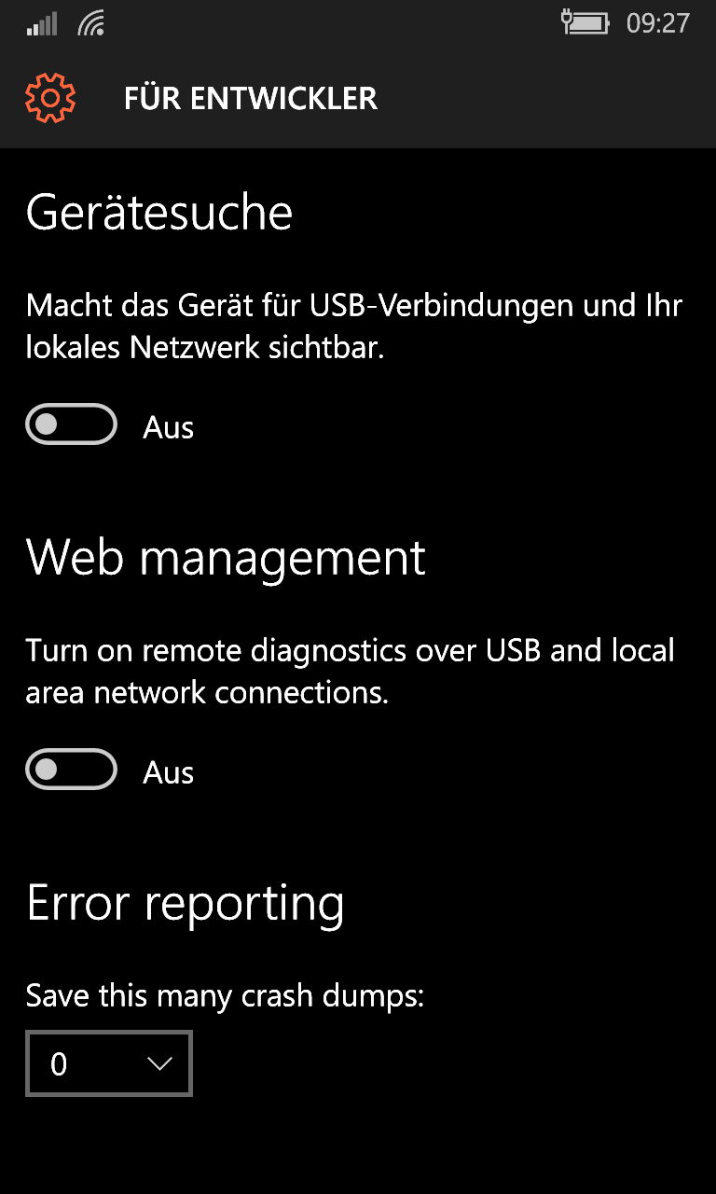
Task: Click the chevron arrow in crash dumps box
Action: point(160,1064)
